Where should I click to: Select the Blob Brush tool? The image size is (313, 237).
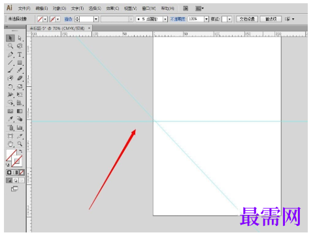(x=10, y=78)
